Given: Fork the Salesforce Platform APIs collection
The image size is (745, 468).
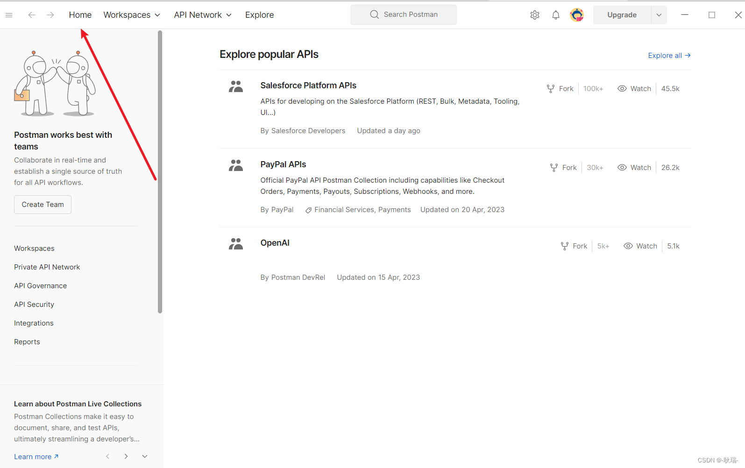Looking at the screenshot, I should pyautogui.click(x=560, y=89).
